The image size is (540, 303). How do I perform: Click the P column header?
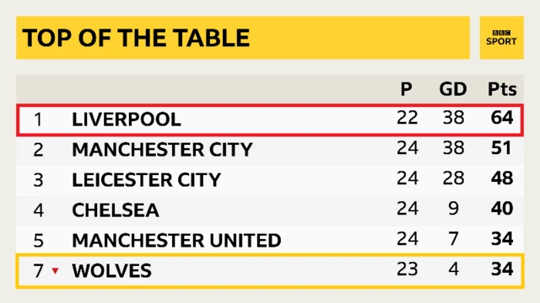tap(407, 89)
